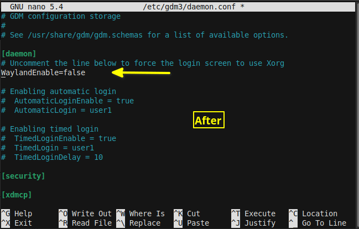Click the ^K Cut shortcut
359x229 pixels.
coord(187,214)
